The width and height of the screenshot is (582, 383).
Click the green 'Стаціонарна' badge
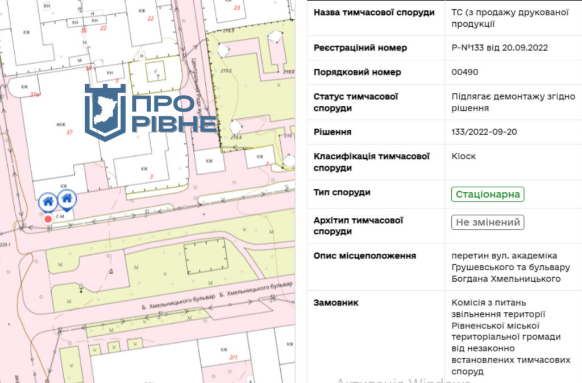point(487,194)
